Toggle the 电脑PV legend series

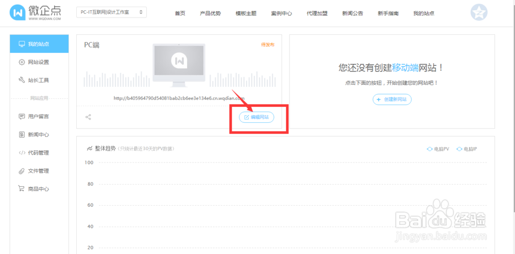438,149
